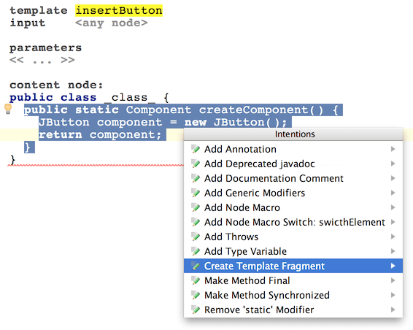This screenshot has height=330, width=413.
Task: Expand submenu arrow for Create Template Fragment
Action: click(x=393, y=266)
